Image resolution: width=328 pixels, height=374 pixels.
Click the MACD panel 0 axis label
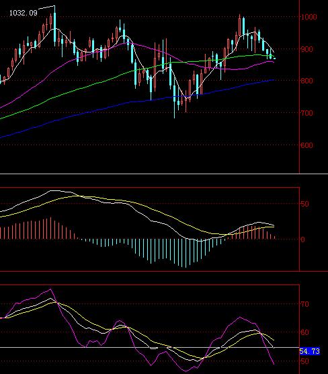303,239
